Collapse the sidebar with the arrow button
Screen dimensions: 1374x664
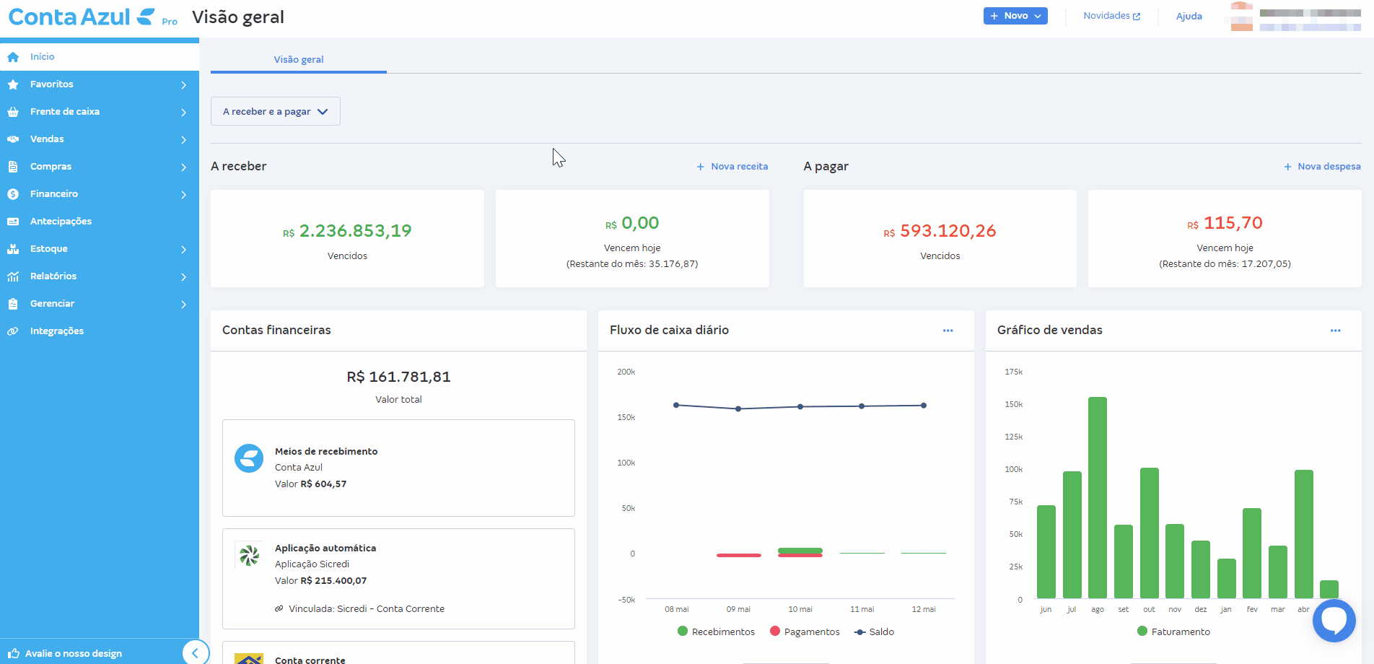[x=195, y=652]
